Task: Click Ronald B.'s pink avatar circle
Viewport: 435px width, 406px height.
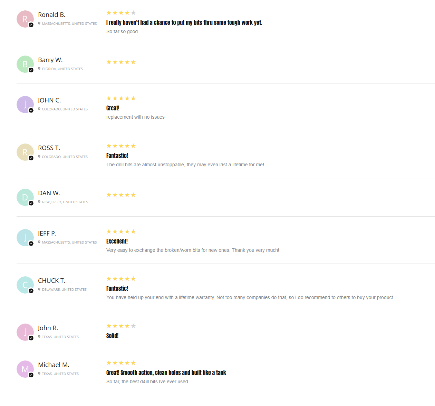Action: pyautogui.click(x=25, y=19)
